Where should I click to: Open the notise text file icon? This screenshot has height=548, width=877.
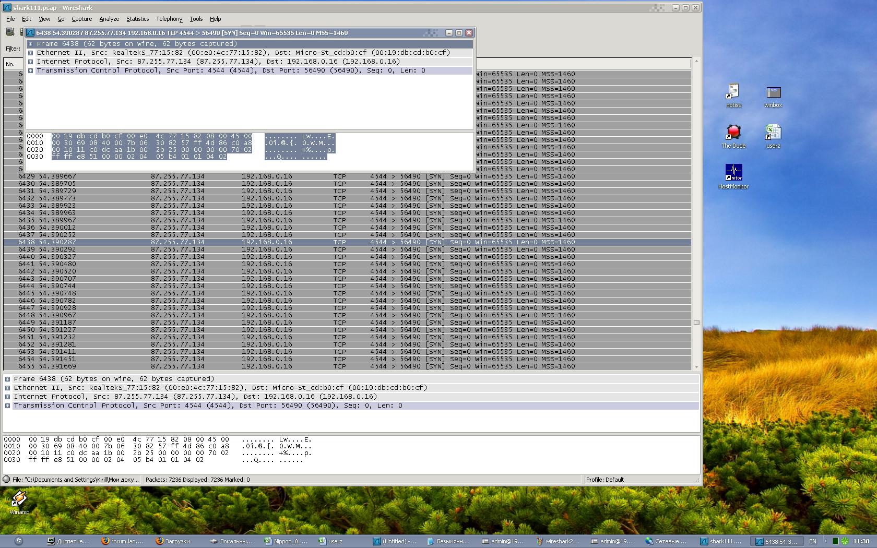click(733, 94)
